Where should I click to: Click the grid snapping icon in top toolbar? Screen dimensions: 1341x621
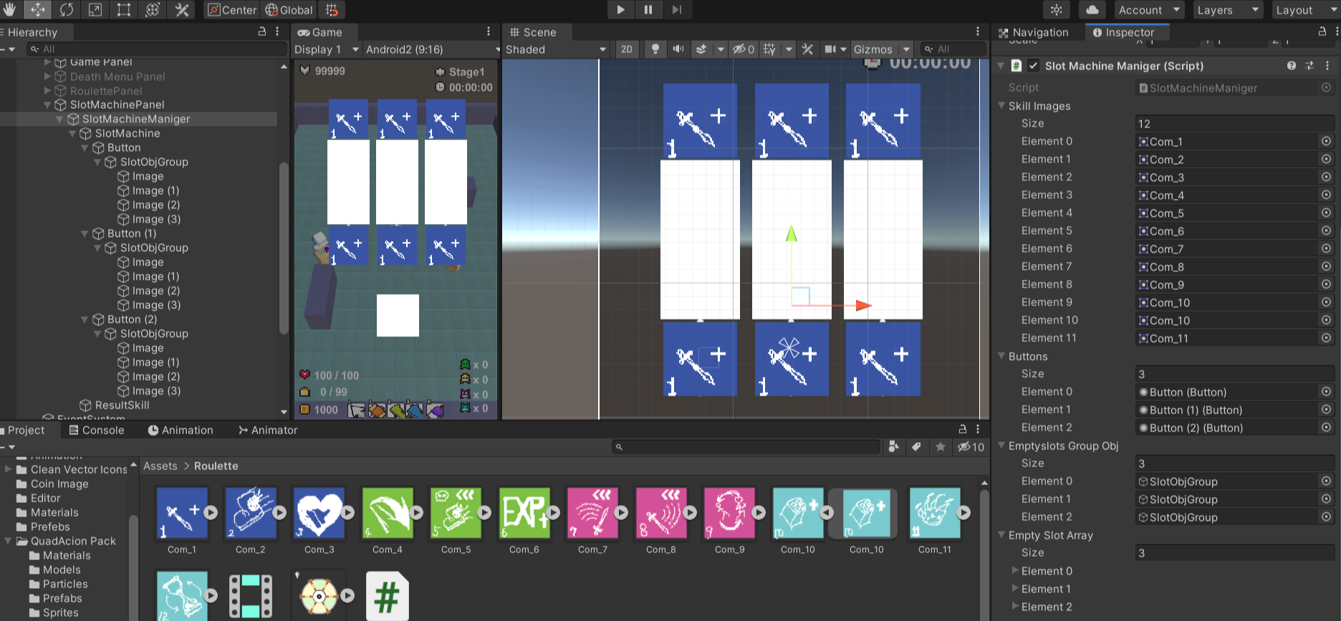[332, 10]
